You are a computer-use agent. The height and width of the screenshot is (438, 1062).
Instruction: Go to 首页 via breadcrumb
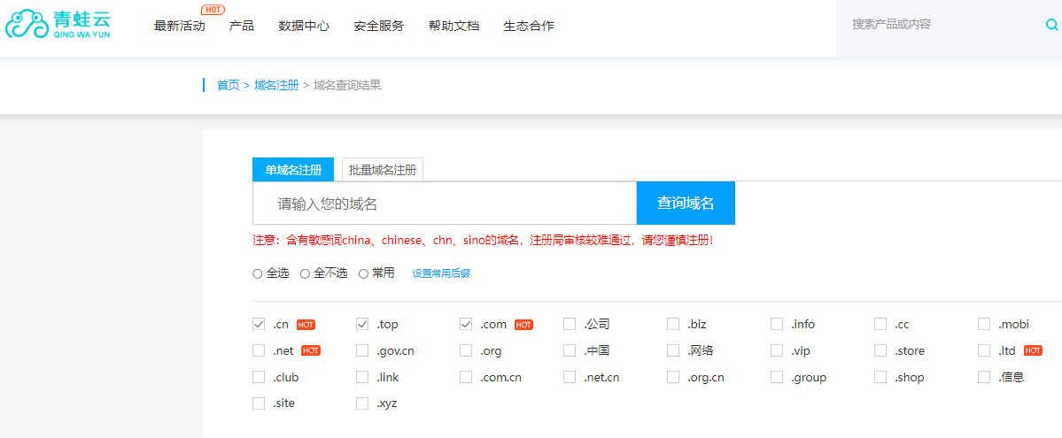coord(228,85)
